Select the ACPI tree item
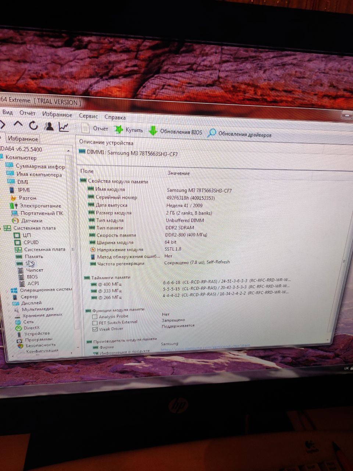Image resolution: width=353 pixels, height=471 pixels. (x=29, y=283)
